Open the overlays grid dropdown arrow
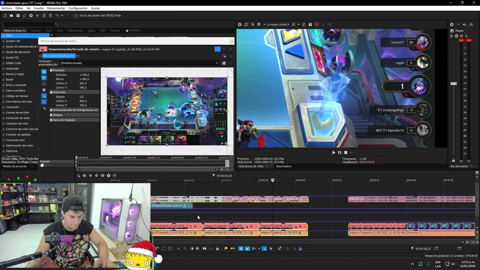 click(298, 24)
